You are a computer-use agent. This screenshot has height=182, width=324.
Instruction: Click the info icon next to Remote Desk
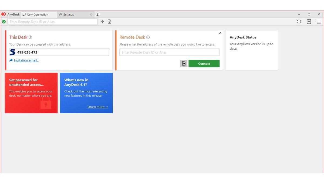[148, 37]
